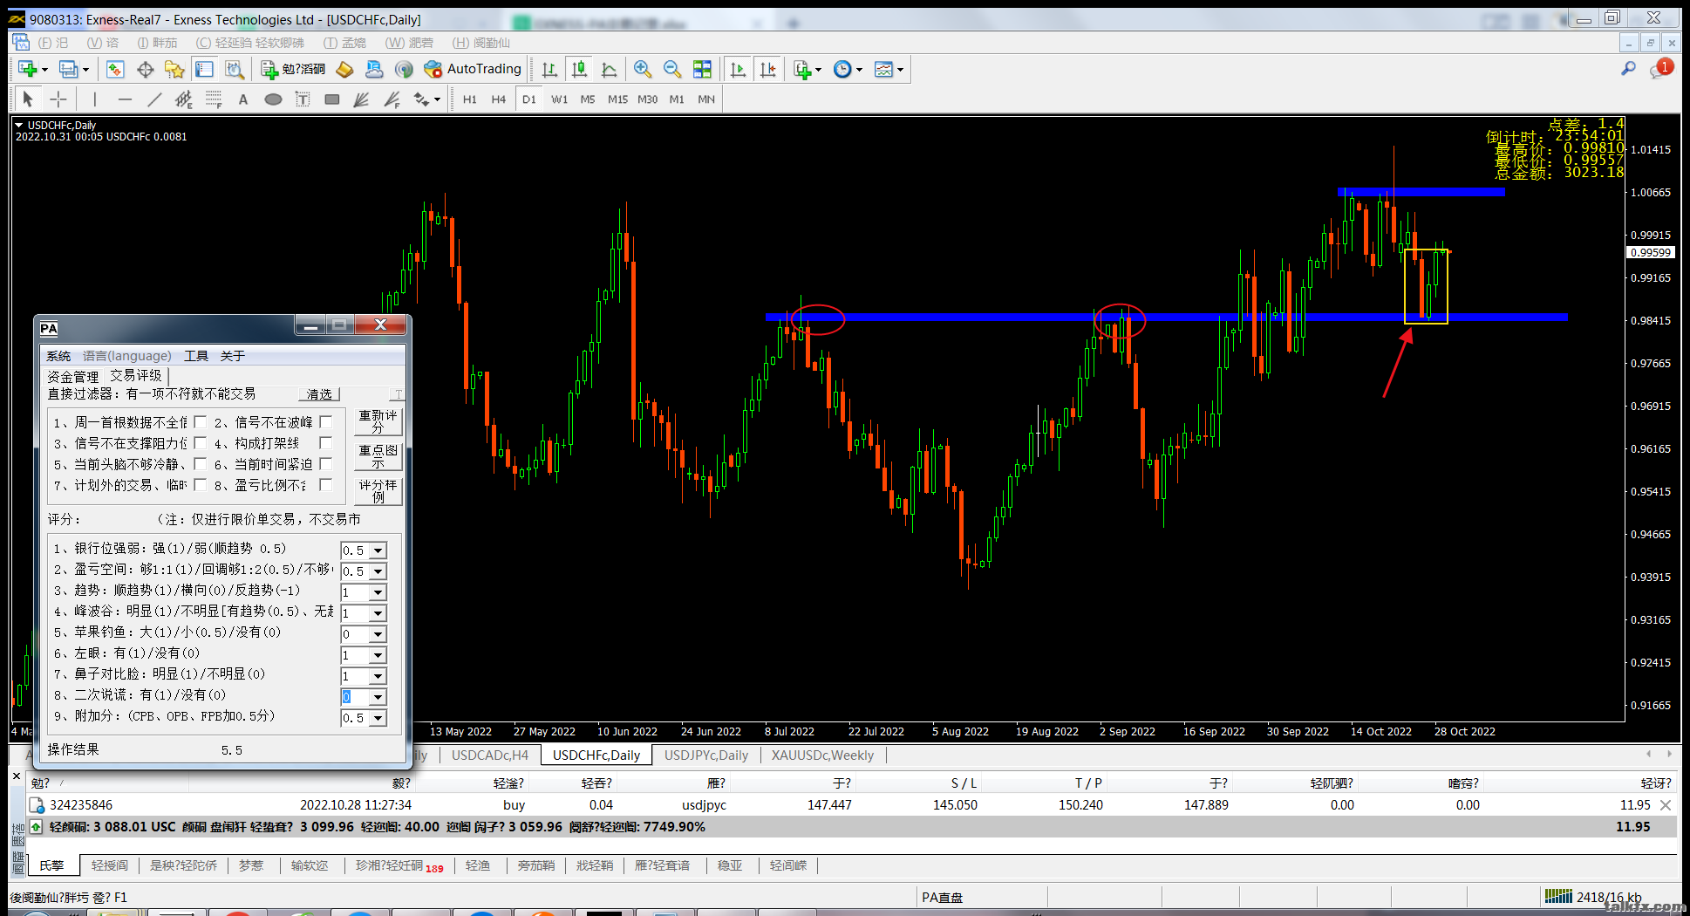Check filter 8 profit-loss ratio checkbox
The width and height of the screenshot is (1690, 916).
[x=326, y=485]
